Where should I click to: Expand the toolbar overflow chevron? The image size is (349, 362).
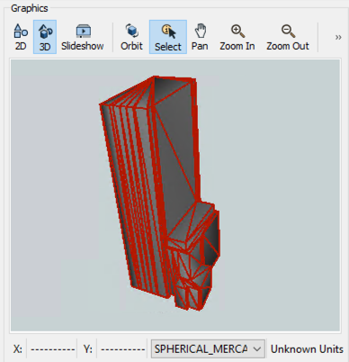pyautogui.click(x=338, y=37)
